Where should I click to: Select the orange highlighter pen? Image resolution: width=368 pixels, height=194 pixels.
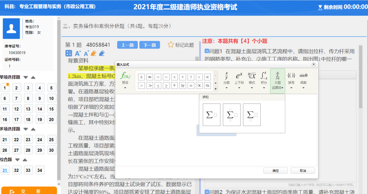pyautogui.click(x=94, y=53)
